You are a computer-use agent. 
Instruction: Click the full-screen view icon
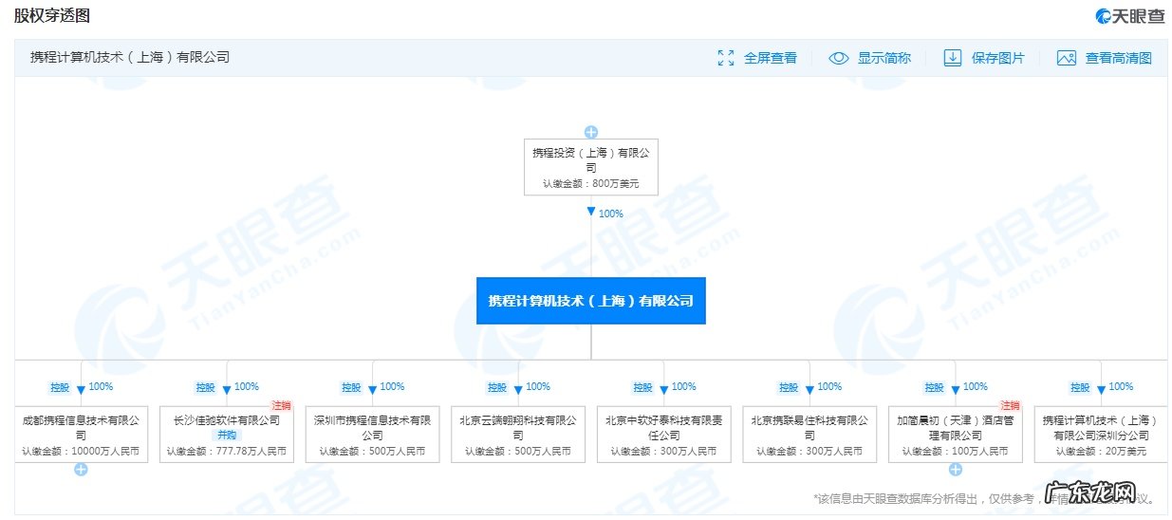pos(726,58)
